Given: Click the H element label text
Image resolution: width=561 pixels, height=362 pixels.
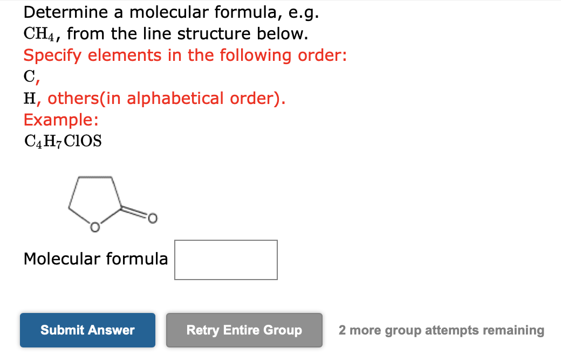Looking at the screenshot, I should (x=30, y=98).
